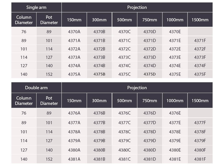The image size is (223, 166).
Task: Click part number 4375D
Action: (x=149, y=74)
